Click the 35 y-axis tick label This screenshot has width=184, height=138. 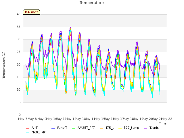pyautogui.click(x=18, y=27)
